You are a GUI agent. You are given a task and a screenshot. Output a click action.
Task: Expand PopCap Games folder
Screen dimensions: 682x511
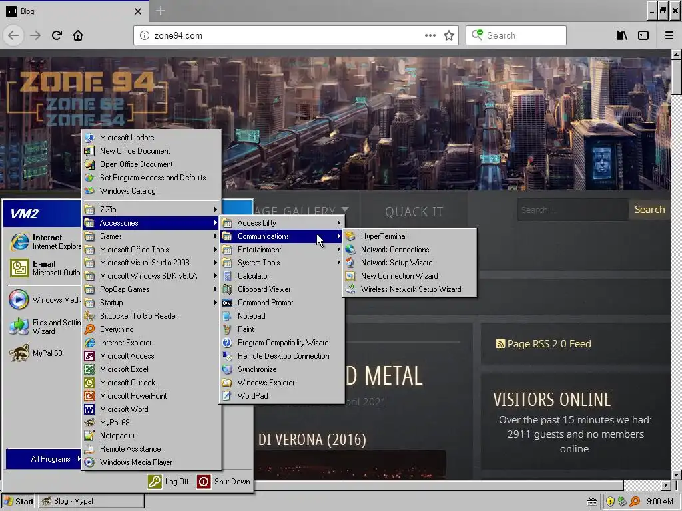click(x=151, y=289)
